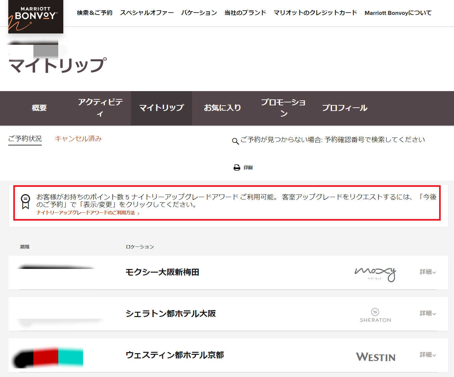Click the award ribbon badge icon
Screen dimensions: 454x377
[x=26, y=201]
